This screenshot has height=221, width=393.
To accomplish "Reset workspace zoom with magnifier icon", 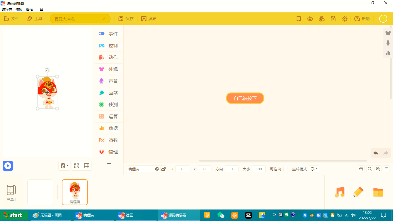I will click(370, 169).
